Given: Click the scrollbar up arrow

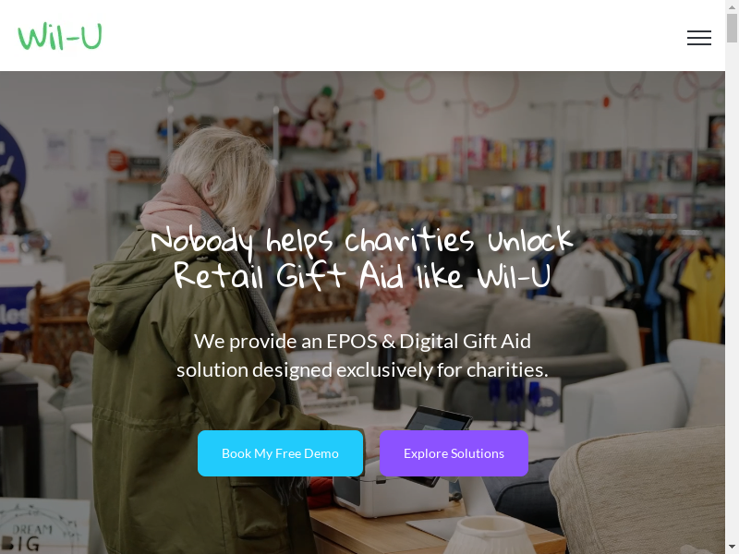Looking at the screenshot, I should (732, 5).
